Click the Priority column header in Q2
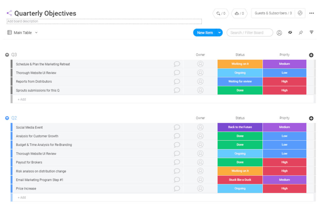 [x=285, y=118]
